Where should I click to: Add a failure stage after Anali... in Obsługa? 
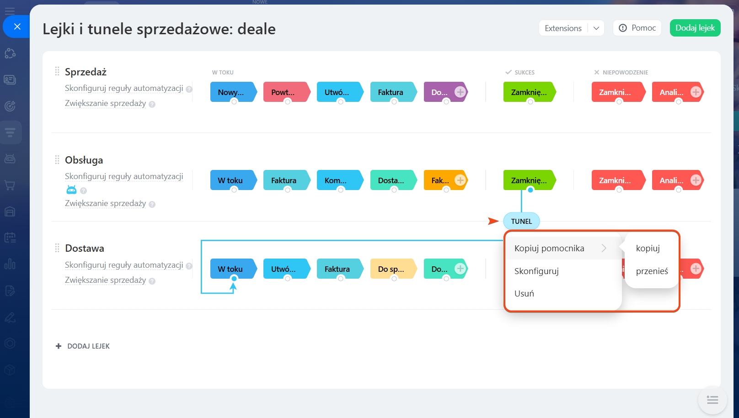pyautogui.click(x=696, y=180)
